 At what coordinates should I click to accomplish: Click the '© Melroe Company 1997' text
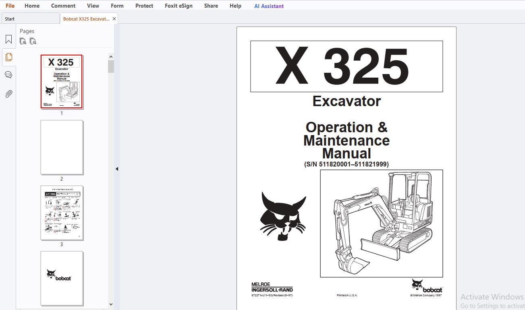426,296
